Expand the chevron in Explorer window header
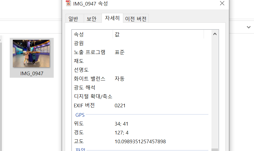This screenshot has height=151, width=254. coord(249,27)
